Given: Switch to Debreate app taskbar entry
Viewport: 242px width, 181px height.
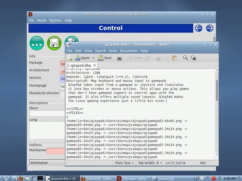Looking at the screenshot, I should point(133,178).
